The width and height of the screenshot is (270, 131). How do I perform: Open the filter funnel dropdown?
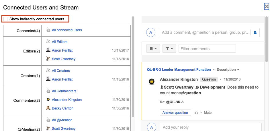[169, 49]
